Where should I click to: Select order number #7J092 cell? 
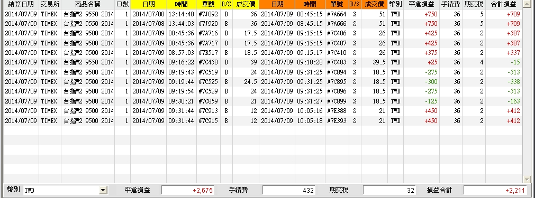(208, 14)
